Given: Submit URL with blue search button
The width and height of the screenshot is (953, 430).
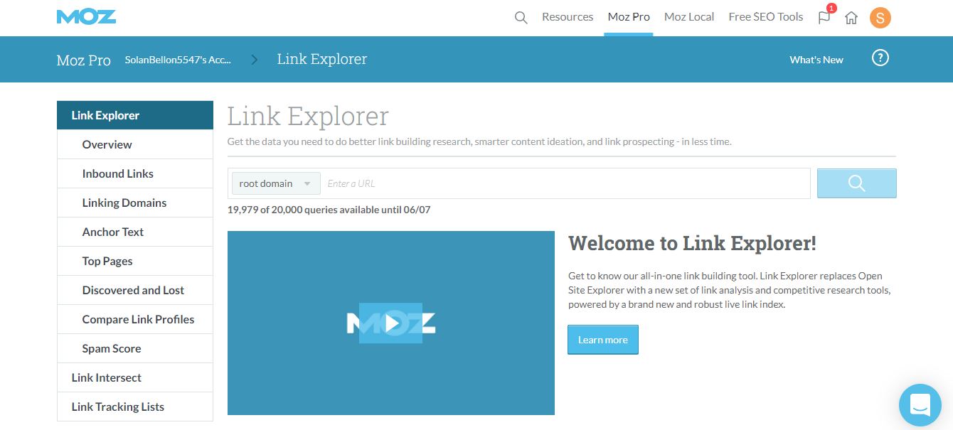Looking at the screenshot, I should (x=857, y=183).
